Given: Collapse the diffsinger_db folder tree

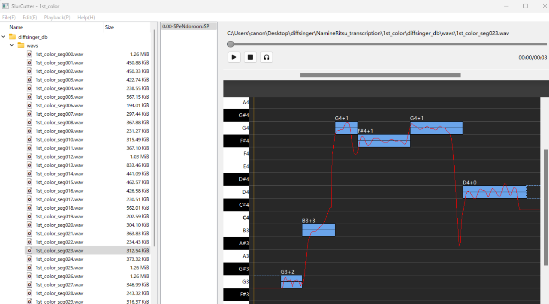Looking at the screenshot, I should point(3,37).
